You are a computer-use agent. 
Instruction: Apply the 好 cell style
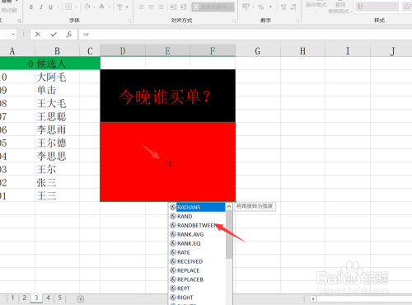[377, 7]
